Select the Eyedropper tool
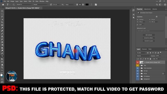 [x=2, y=28]
